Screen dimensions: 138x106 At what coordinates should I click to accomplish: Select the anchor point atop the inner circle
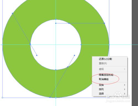pos(56,19)
